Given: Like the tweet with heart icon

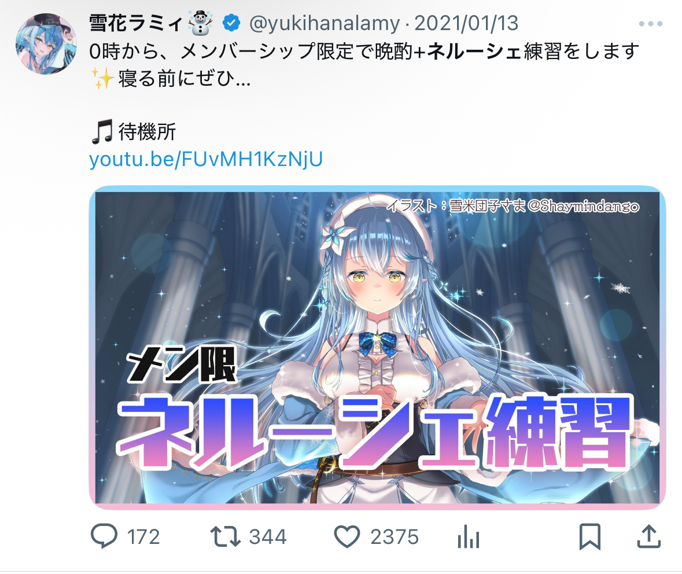Looking at the screenshot, I should tap(346, 536).
